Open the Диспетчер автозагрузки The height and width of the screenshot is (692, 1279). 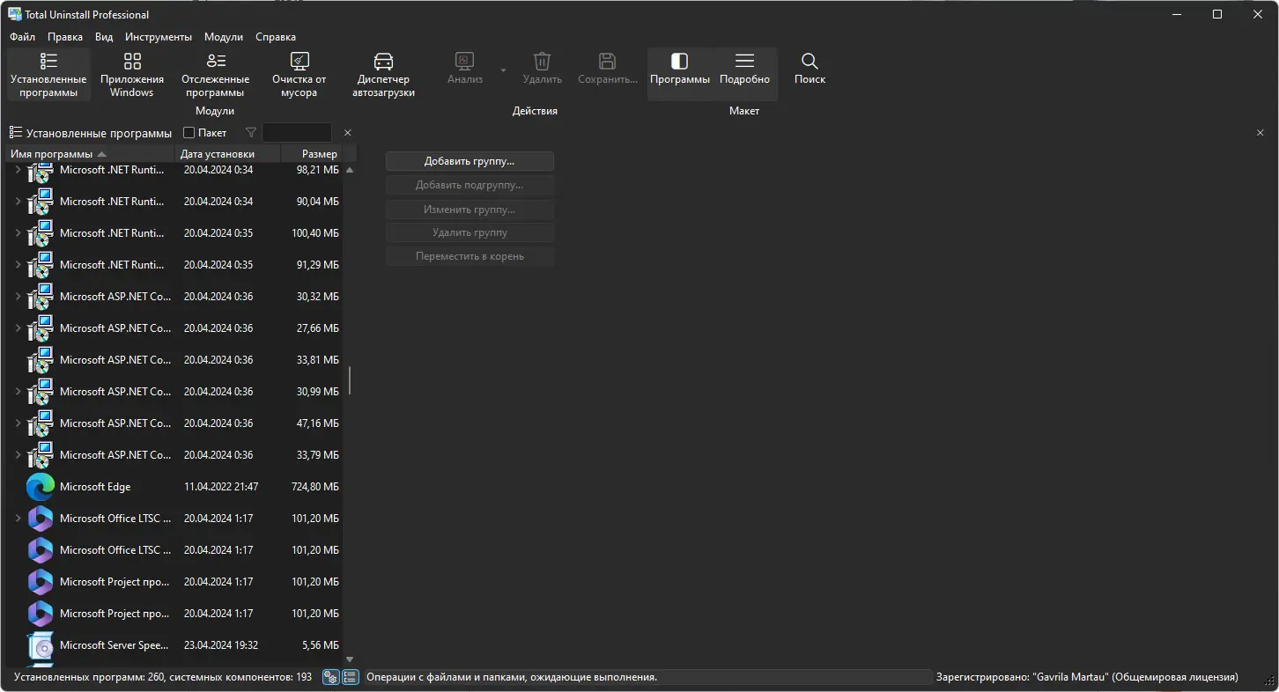coord(382,73)
